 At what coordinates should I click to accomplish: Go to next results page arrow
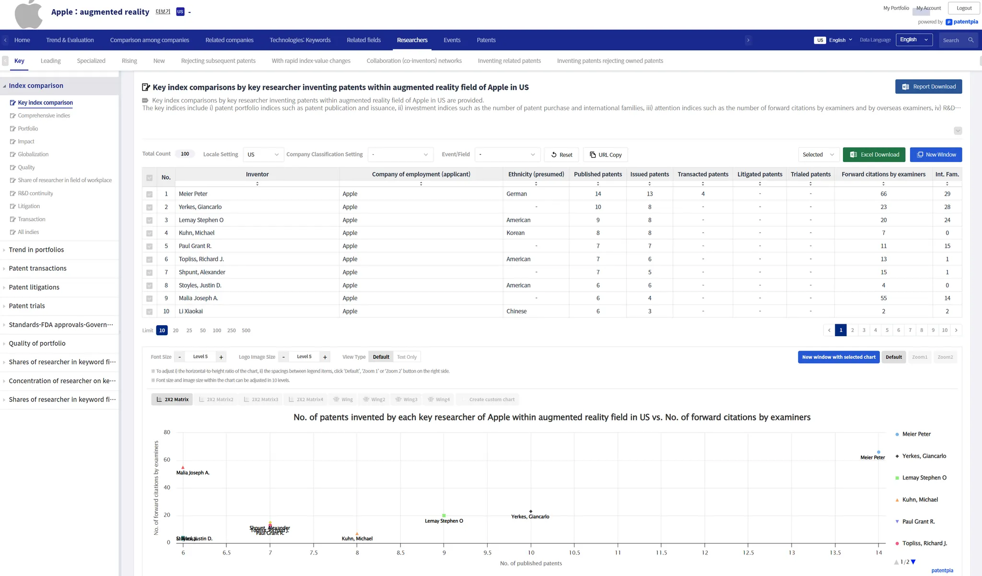(956, 330)
